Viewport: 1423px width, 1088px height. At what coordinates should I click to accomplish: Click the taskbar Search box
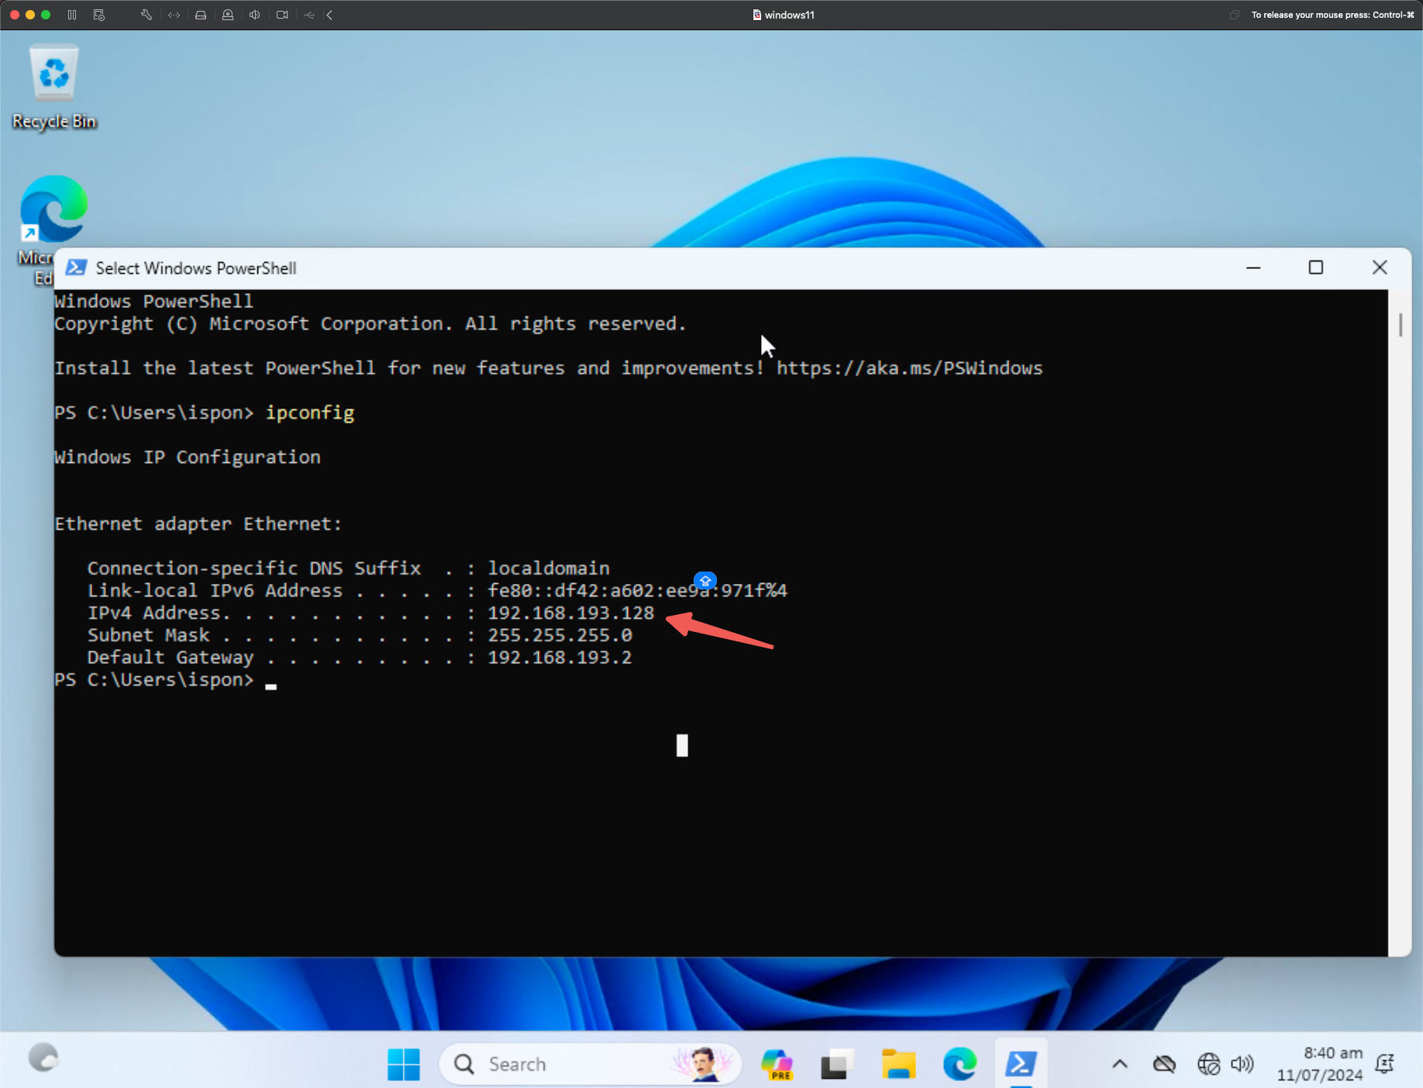591,1064
